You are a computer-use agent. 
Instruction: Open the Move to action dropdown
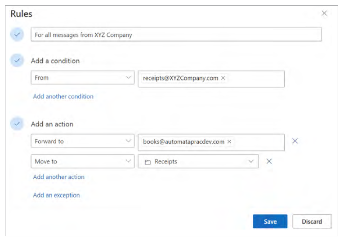(x=82, y=161)
